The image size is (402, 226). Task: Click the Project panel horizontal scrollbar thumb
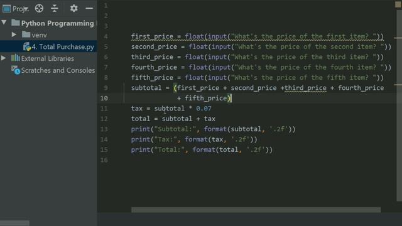(x=14, y=223)
